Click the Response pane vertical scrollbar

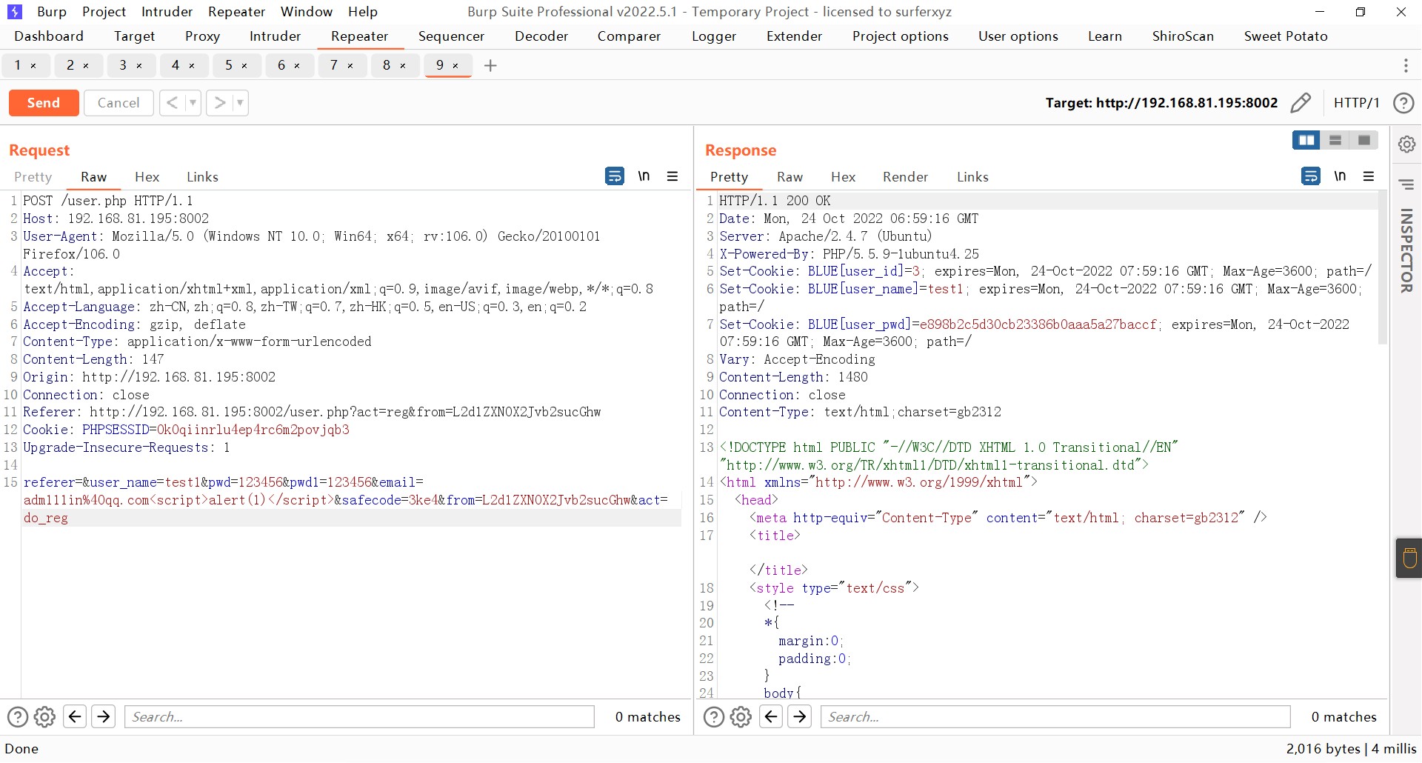pos(1382,268)
